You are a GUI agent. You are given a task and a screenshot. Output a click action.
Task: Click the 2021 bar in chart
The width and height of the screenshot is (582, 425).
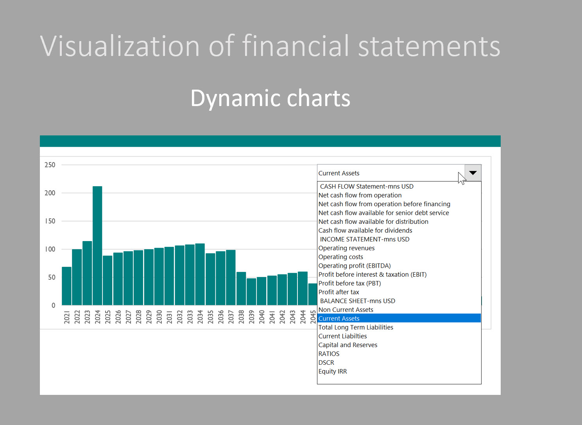(x=66, y=286)
